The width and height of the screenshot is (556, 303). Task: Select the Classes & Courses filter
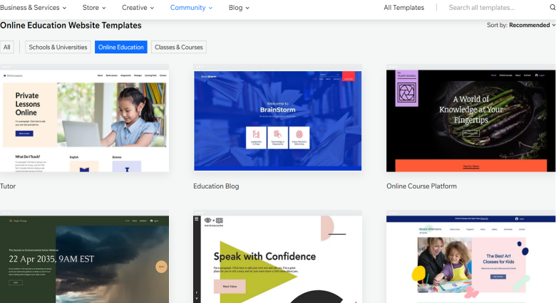point(179,47)
